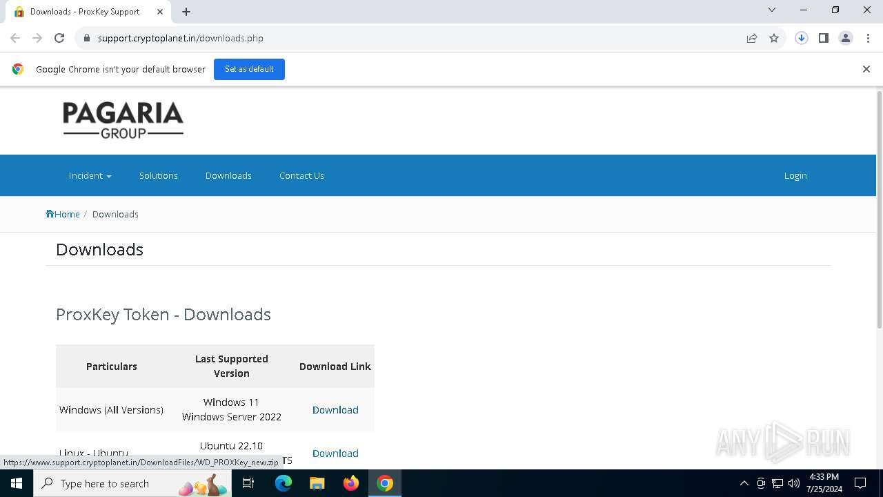This screenshot has width=883, height=497.
Task: Launch Microsoft Edge from taskbar
Action: coord(284,483)
